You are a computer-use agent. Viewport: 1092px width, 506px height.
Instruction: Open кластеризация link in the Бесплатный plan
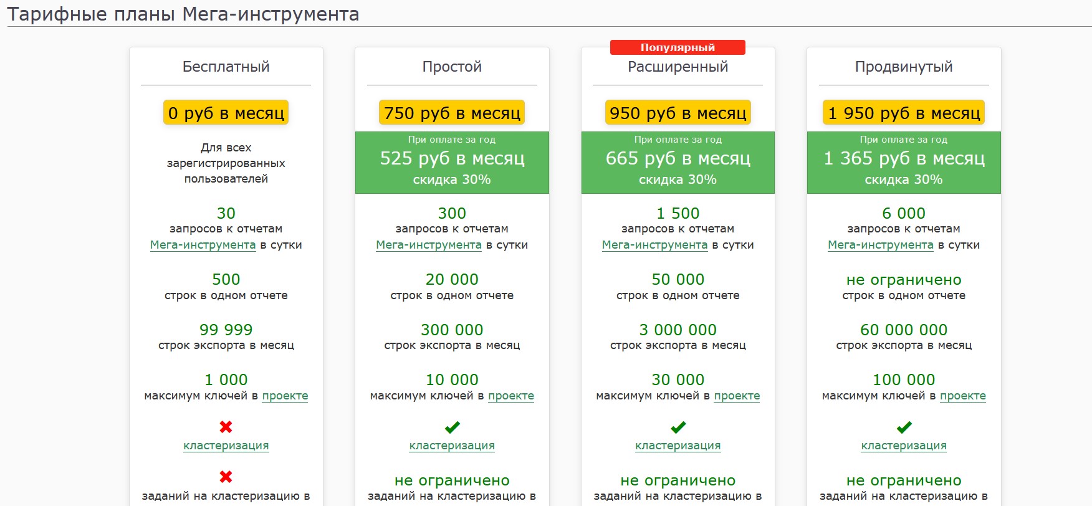[226, 446]
